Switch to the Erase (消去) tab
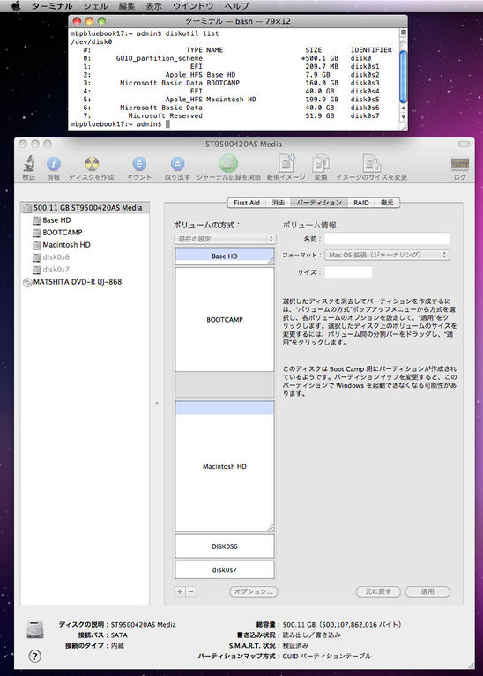The height and width of the screenshot is (676, 483). coord(279,203)
